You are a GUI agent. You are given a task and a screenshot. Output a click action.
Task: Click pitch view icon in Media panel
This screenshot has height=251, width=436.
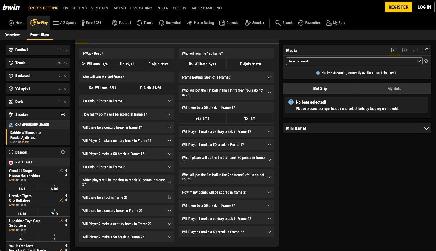pos(405,50)
